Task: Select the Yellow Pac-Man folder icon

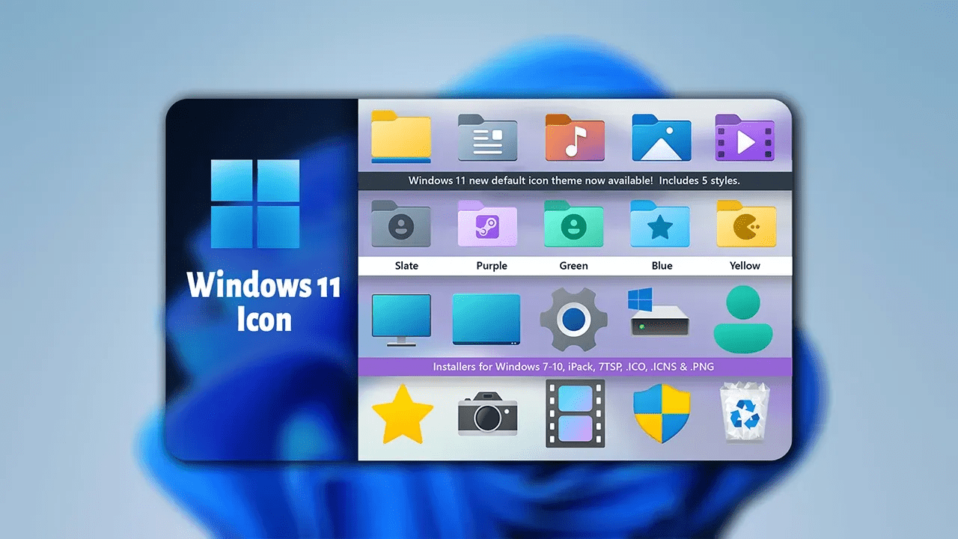Action: tap(745, 224)
